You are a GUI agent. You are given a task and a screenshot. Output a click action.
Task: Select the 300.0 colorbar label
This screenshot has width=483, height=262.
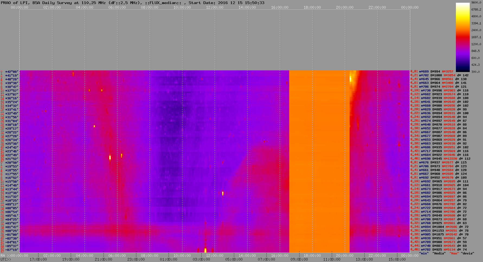[x=475, y=72]
